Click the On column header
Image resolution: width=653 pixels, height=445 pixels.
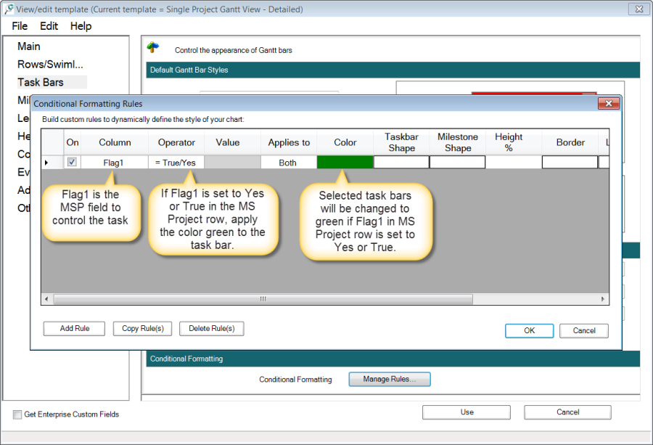(x=72, y=142)
